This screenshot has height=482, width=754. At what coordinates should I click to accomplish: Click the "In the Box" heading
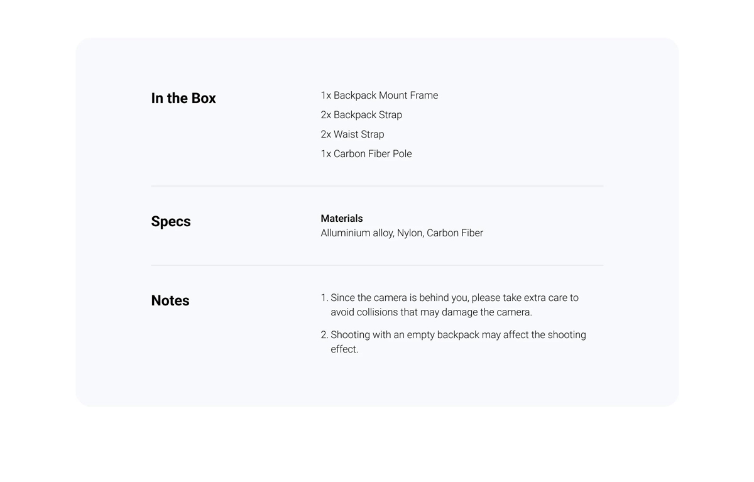(x=183, y=99)
